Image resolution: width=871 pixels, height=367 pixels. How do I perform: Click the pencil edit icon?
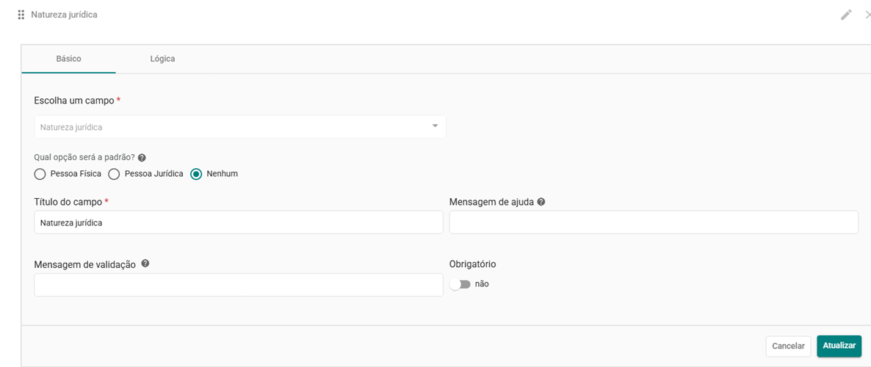[x=846, y=15]
